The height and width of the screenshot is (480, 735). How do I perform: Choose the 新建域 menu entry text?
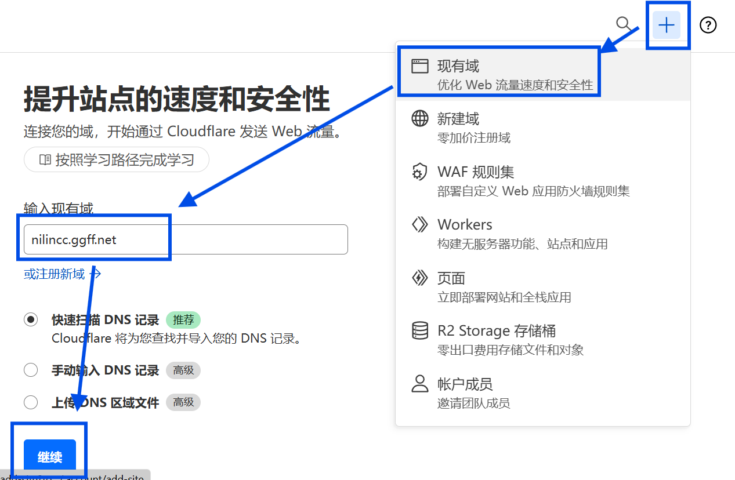458,119
